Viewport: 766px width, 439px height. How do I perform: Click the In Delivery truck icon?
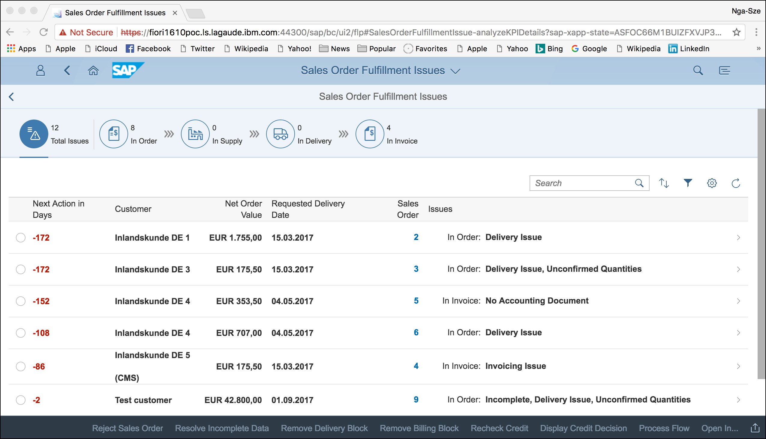(x=280, y=134)
